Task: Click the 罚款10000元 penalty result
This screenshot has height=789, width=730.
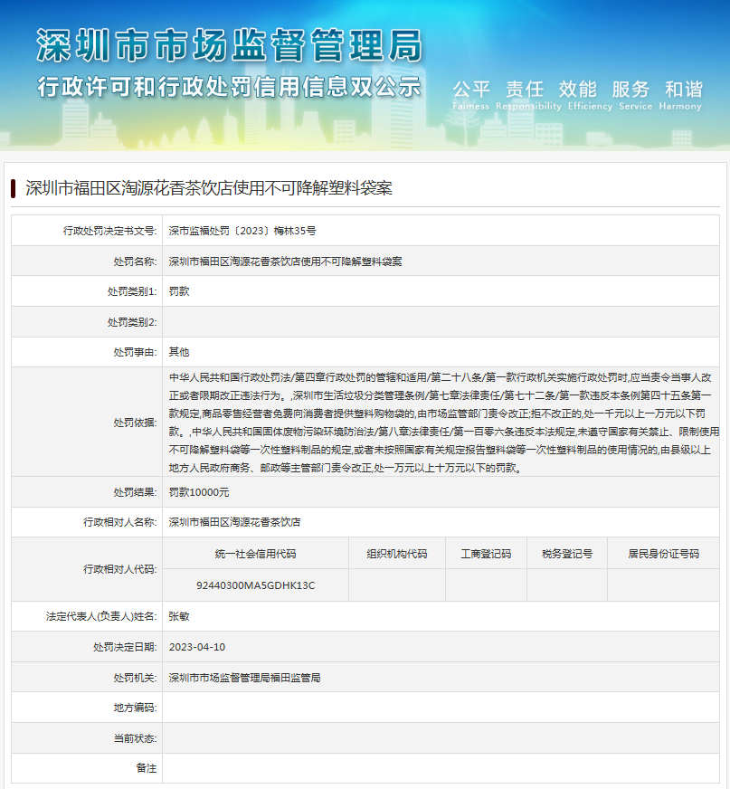Action: pyautogui.click(x=199, y=492)
